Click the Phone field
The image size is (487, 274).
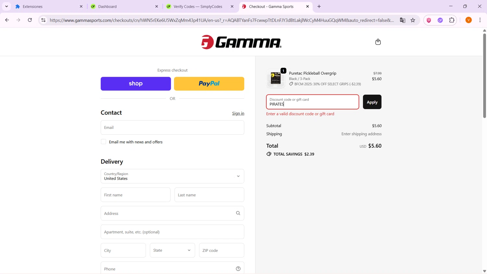click(172, 268)
